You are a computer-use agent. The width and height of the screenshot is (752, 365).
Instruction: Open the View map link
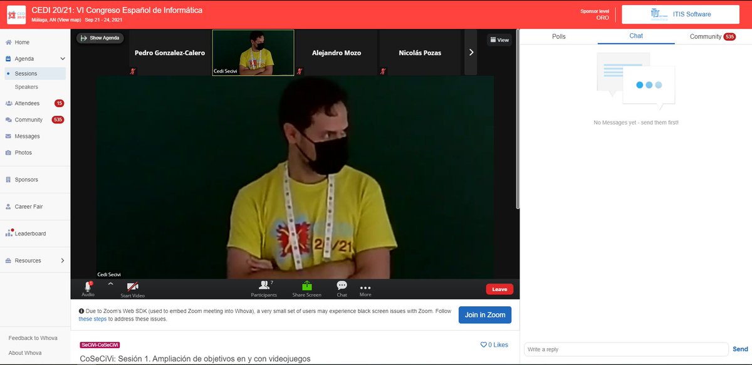point(69,20)
